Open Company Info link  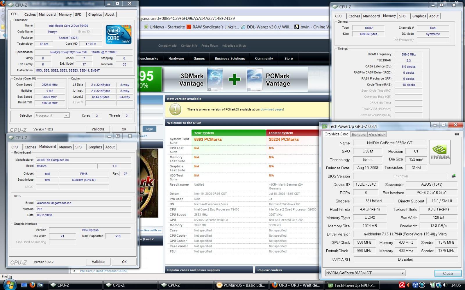tap(167, 46)
